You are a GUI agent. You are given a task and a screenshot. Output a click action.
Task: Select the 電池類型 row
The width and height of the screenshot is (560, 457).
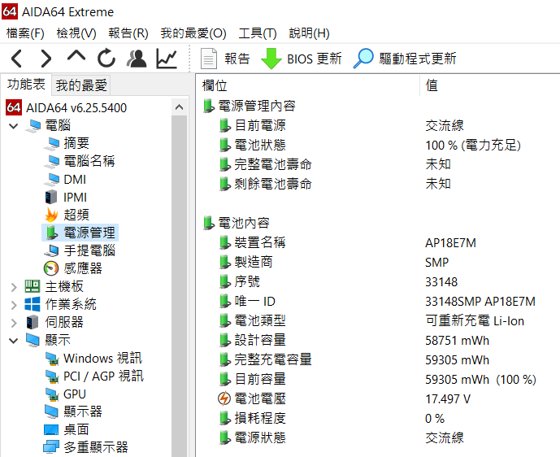pyautogui.click(x=377, y=320)
